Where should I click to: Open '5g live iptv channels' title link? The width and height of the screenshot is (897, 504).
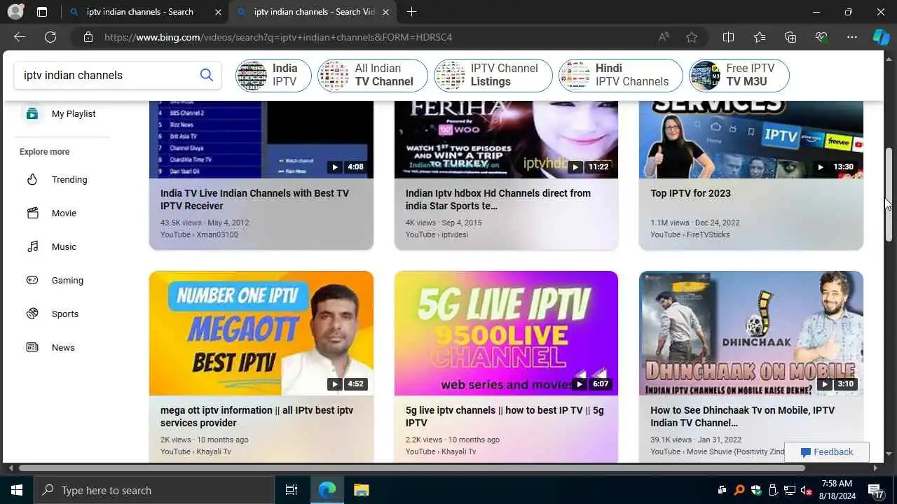505,416
